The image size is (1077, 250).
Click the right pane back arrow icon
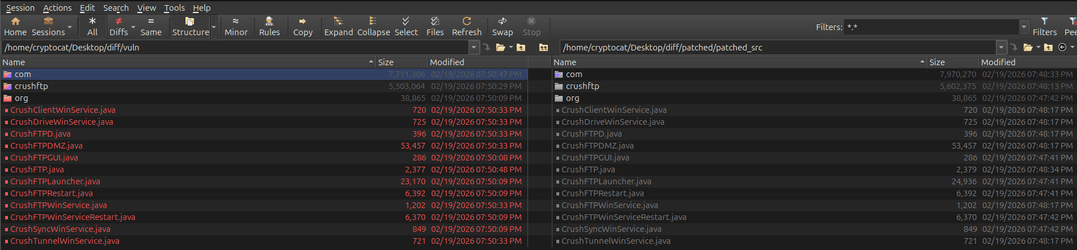pyautogui.click(x=1062, y=48)
